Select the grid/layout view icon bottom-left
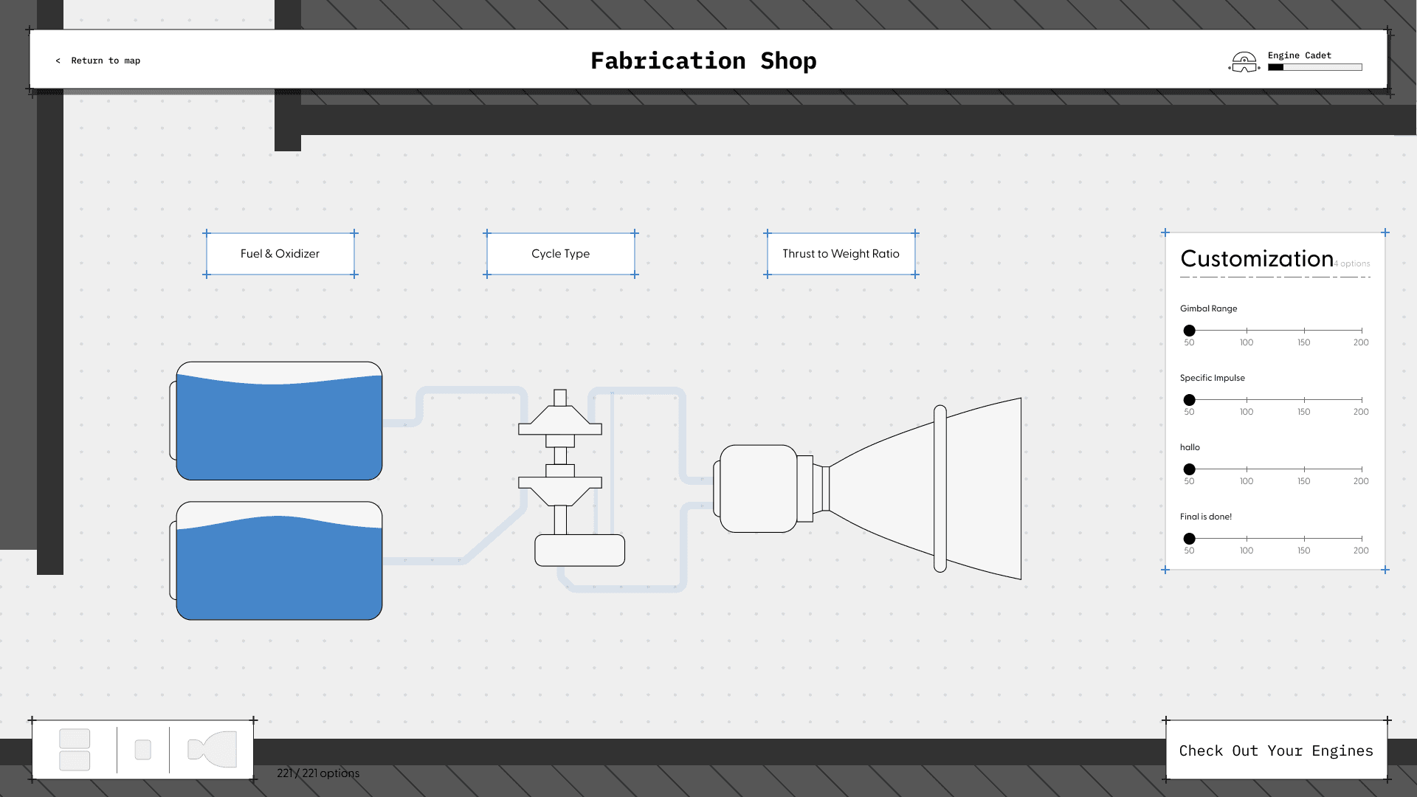This screenshot has height=797, width=1417. tap(75, 749)
